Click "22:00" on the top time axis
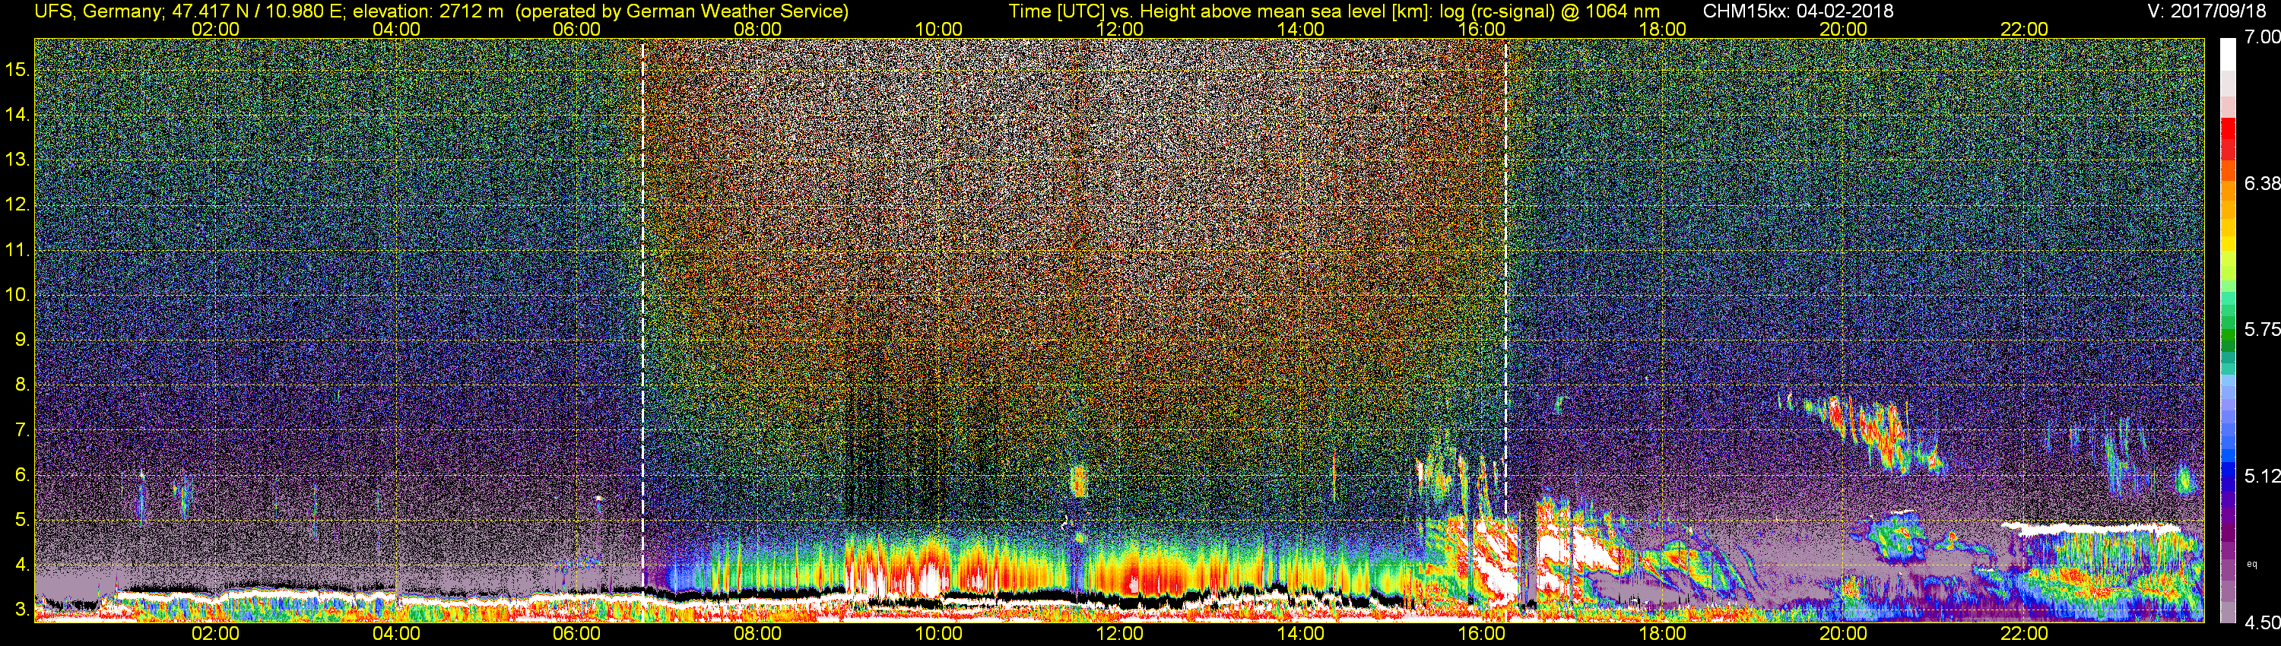The height and width of the screenshot is (646, 2281). 2024,29
